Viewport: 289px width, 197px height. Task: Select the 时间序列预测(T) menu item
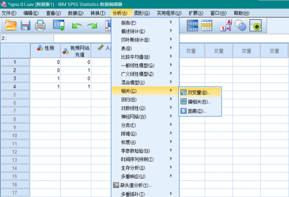[145, 159]
